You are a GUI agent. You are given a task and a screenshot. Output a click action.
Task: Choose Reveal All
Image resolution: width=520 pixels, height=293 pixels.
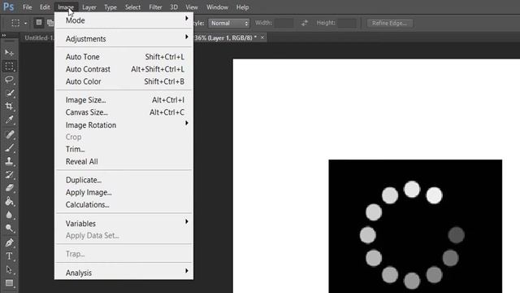[x=124, y=161]
